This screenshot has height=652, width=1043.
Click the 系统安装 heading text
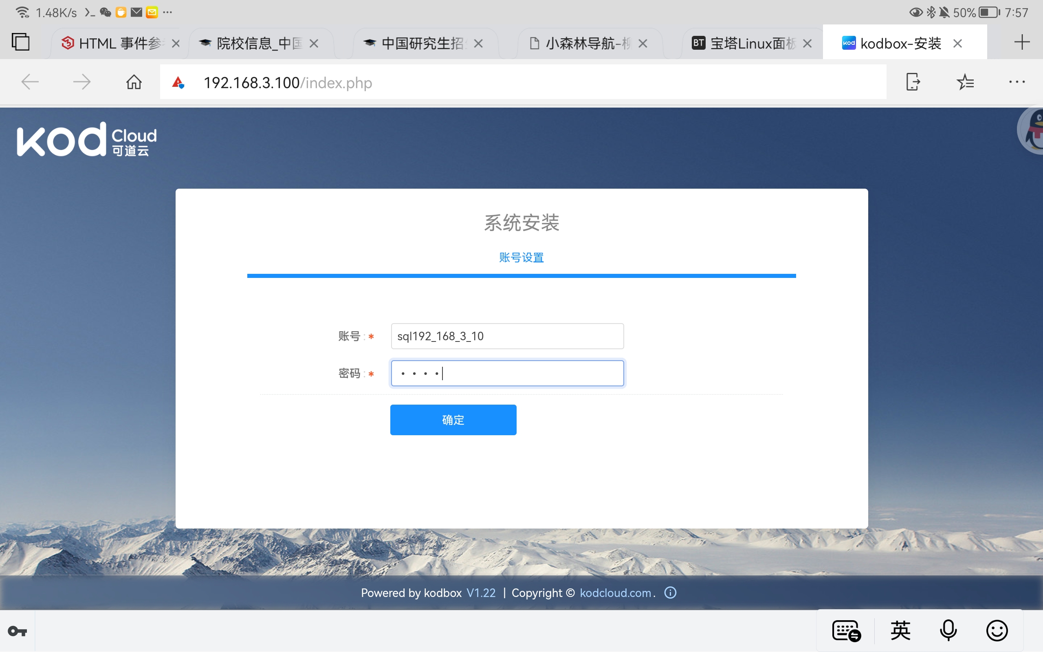pyautogui.click(x=521, y=223)
